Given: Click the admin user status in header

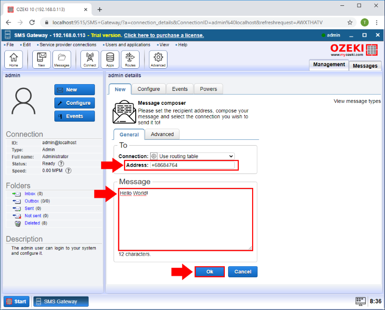Looking at the screenshot, I should (x=331, y=35).
